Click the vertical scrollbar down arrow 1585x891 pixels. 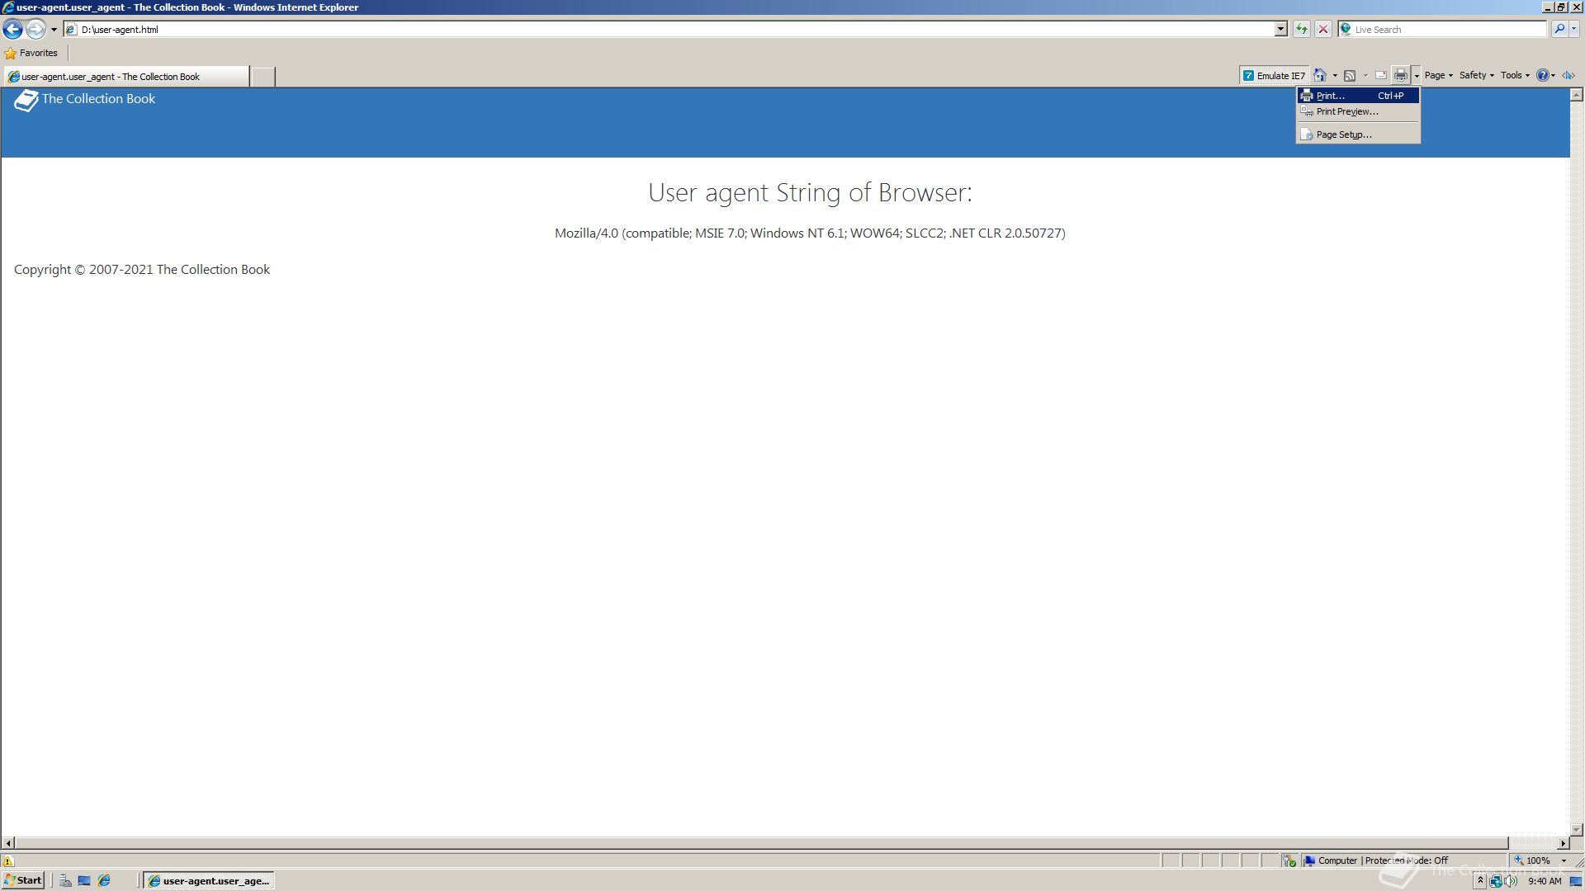tap(1577, 829)
